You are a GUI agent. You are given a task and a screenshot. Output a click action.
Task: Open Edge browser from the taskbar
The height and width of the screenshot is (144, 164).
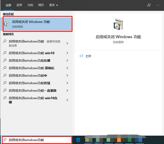tap(78, 140)
